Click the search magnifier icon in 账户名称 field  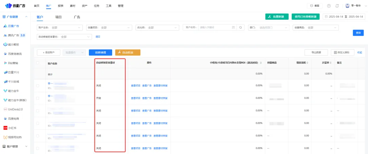(x=240, y=27)
